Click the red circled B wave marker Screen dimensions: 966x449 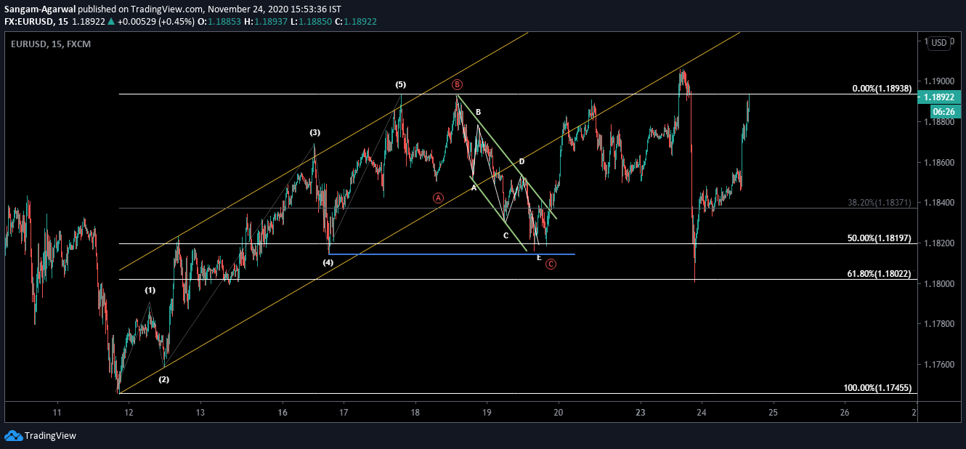[457, 85]
